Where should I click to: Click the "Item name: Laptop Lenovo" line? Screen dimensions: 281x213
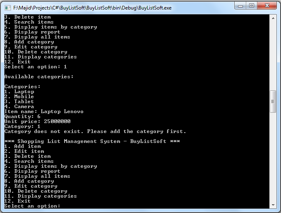tap(44, 111)
